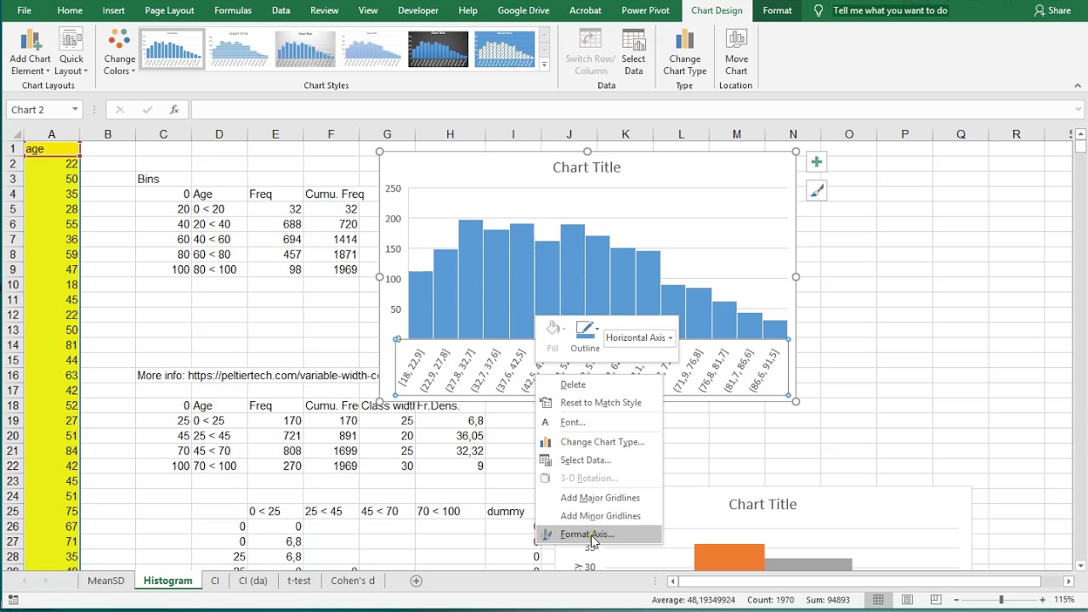The image size is (1088, 612).
Task: Open the File tab
Action: tap(24, 10)
